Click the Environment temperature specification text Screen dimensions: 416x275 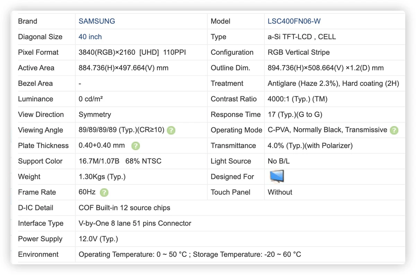tap(190, 254)
